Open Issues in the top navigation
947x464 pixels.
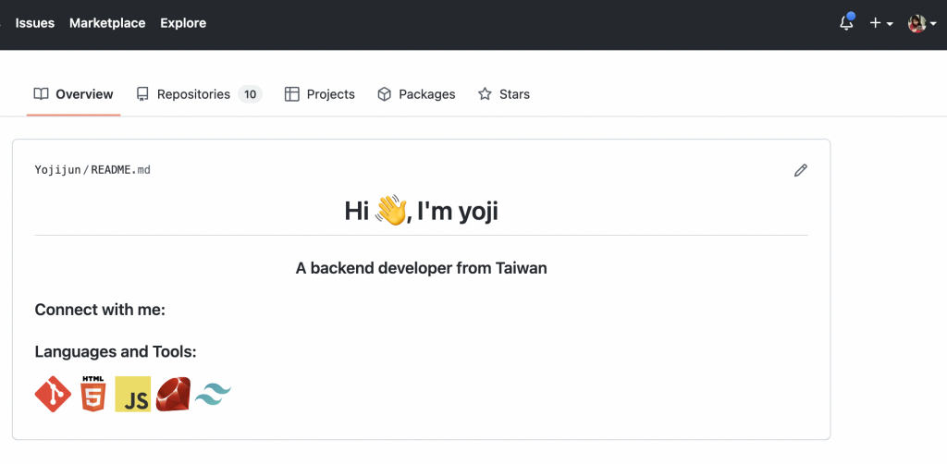[x=35, y=23]
